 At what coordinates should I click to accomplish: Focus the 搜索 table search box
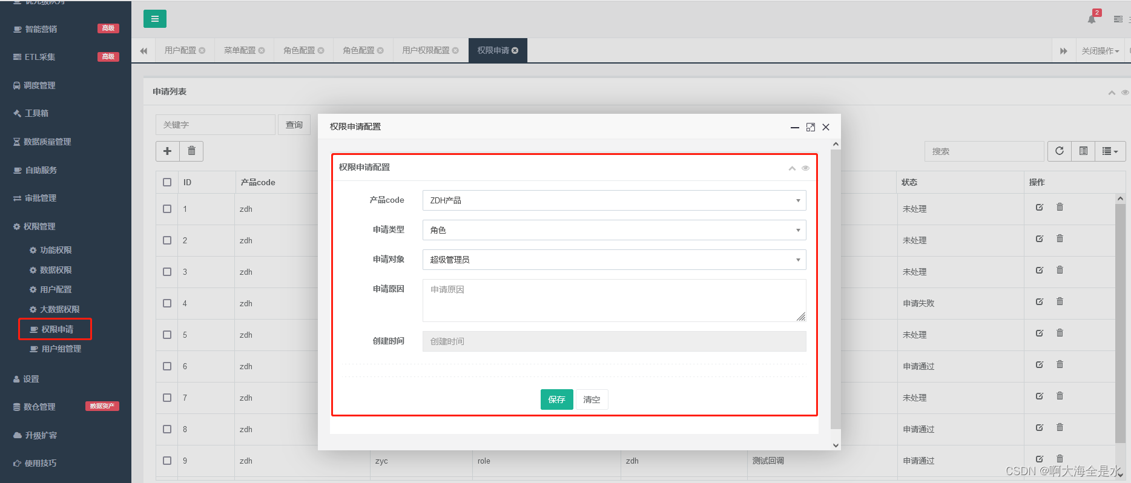[x=984, y=151]
